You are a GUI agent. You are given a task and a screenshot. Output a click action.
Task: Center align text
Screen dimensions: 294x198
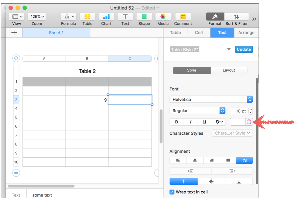pyautogui.click(x=195, y=160)
